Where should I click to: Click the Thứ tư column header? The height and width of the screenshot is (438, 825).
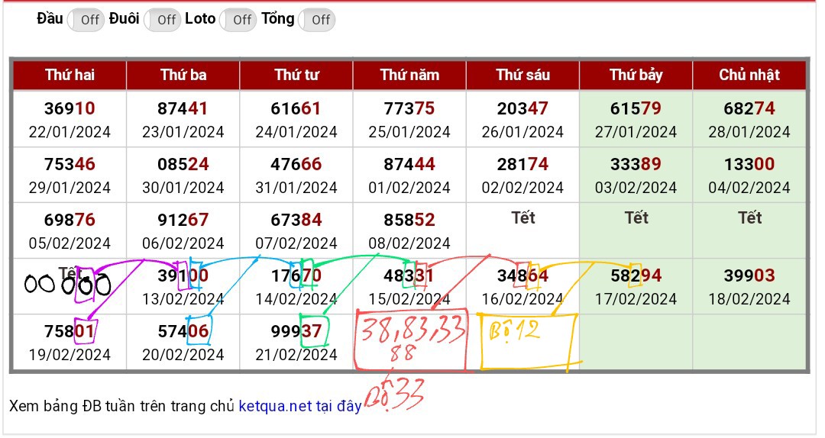[296, 75]
